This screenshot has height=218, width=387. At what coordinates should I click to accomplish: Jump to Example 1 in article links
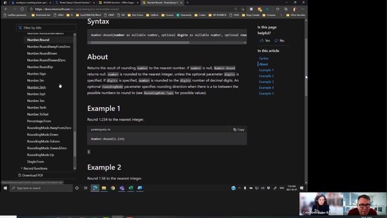[266, 70]
